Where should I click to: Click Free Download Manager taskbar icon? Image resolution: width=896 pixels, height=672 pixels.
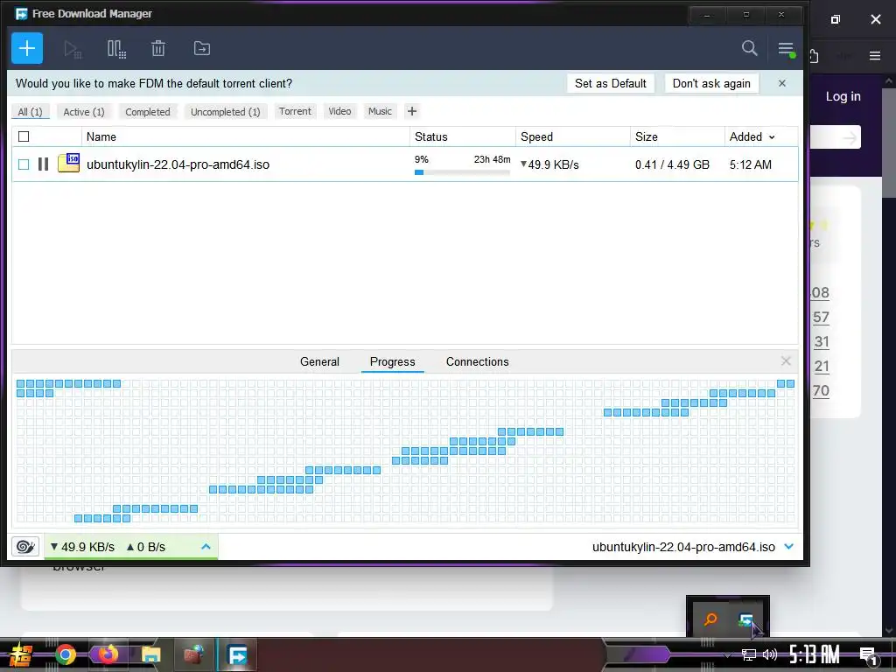coord(237,654)
